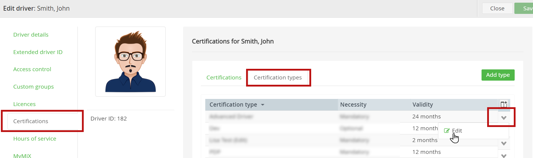
Task: Click the Driver ID: 182 text
Action: 109,118
